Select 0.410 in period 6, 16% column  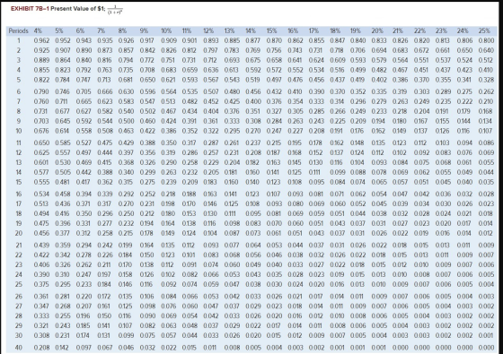point(295,91)
